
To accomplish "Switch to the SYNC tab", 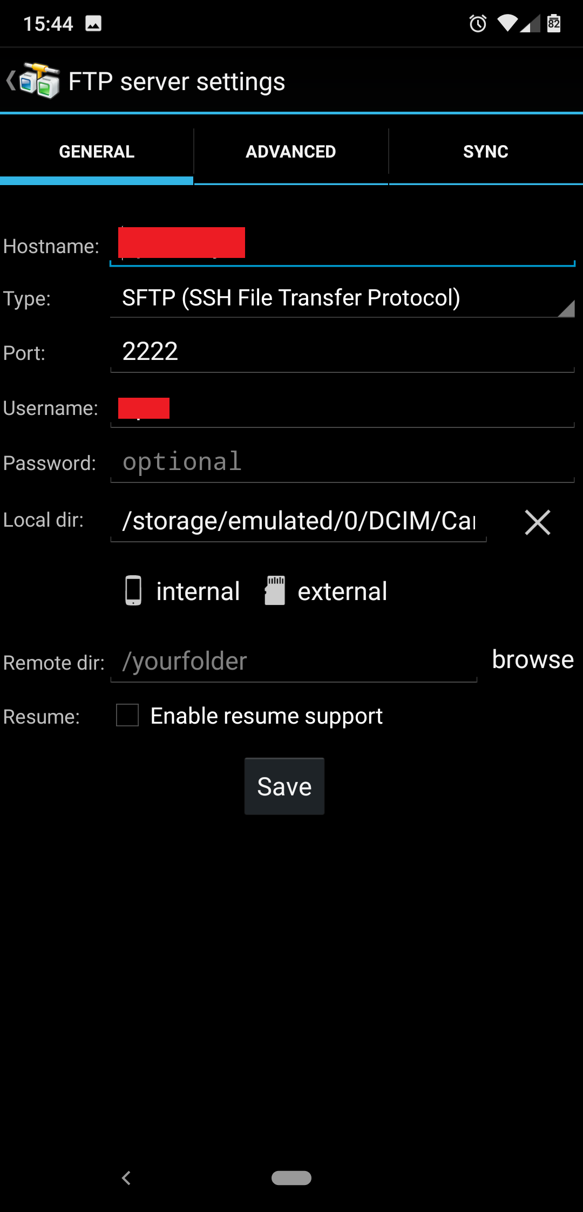I will (x=486, y=152).
